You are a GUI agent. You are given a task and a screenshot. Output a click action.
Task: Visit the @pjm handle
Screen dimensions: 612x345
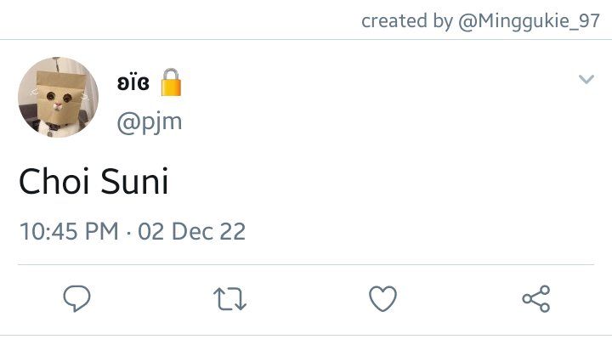150,123
